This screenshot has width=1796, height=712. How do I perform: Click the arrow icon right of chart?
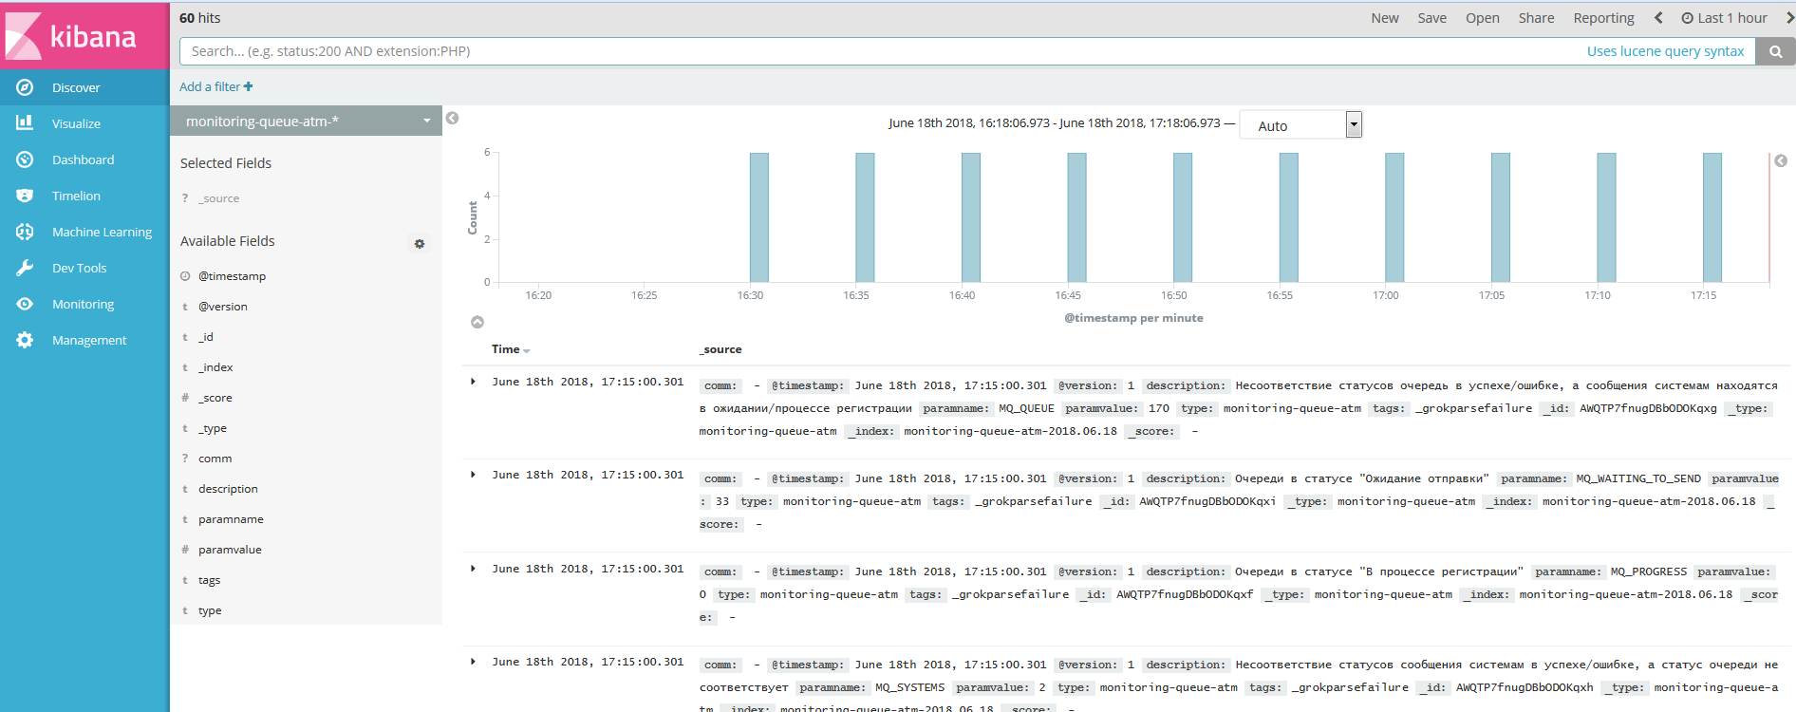pos(1781,161)
